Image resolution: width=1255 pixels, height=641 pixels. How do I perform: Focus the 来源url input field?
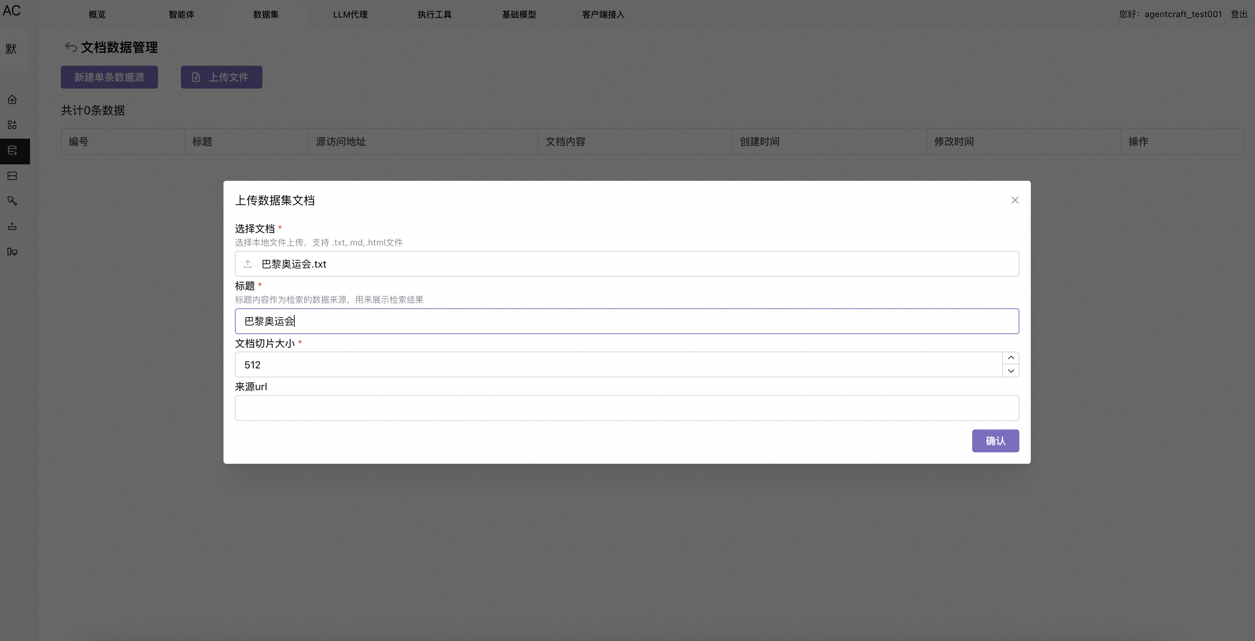point(626,408)
